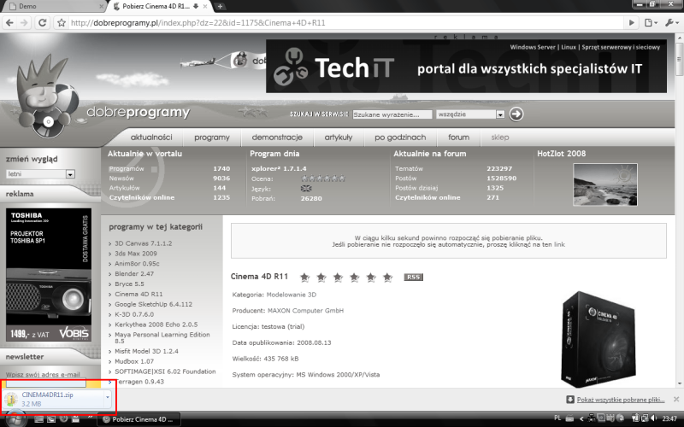
Task: Open the Modelowanie 3D category link
Action: pos(291,295)
